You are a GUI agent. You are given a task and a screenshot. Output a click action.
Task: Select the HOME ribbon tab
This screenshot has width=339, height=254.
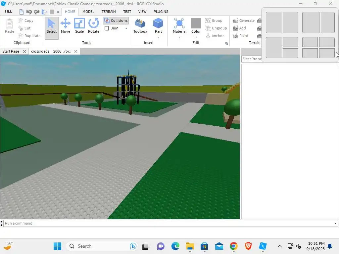coord(70,12)
